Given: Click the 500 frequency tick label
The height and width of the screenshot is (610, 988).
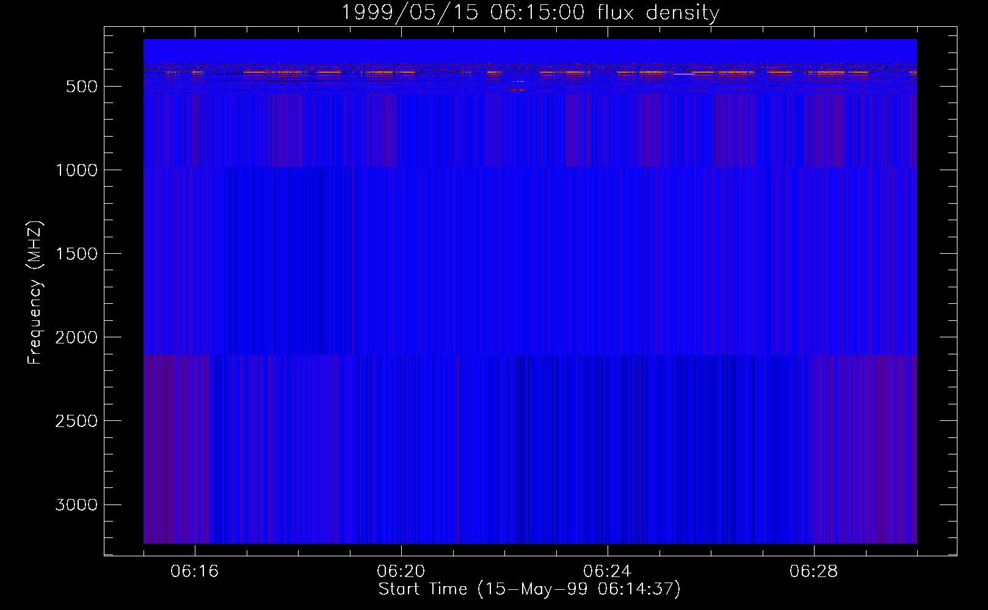Looking at the screenshot, I should [x=82, y=87].
